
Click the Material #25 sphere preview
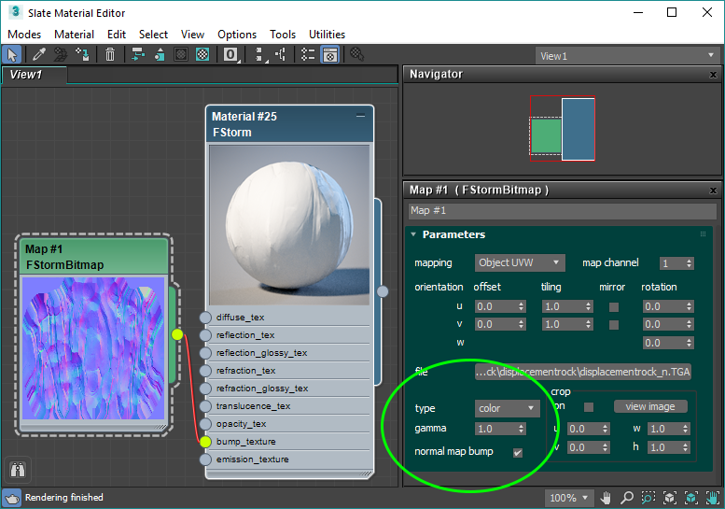click(x=289, y=225)
